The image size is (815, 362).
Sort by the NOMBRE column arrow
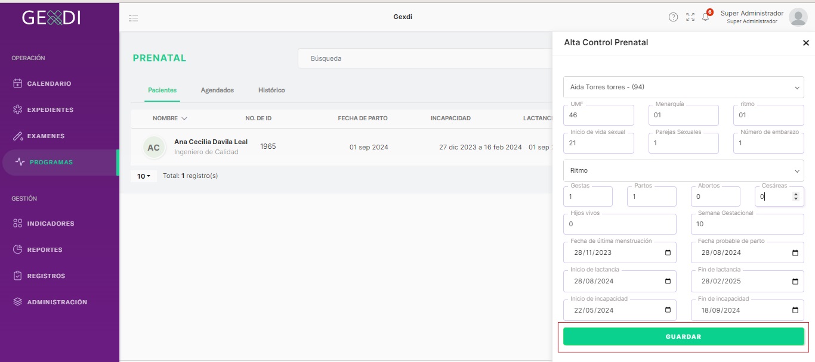click(184, 118)
